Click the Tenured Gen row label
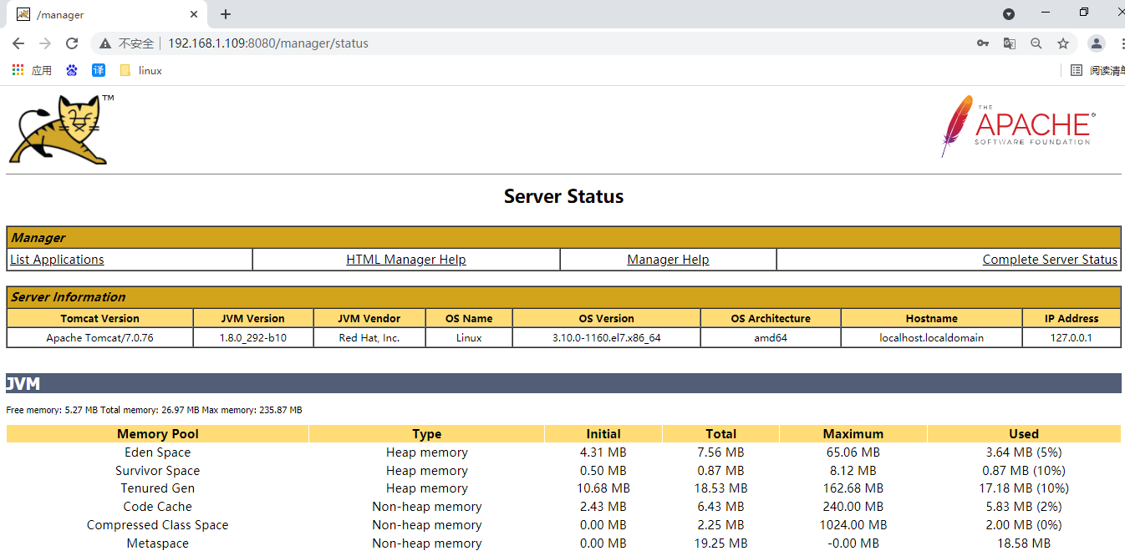1125x556 pixels. tap(157, 488)
